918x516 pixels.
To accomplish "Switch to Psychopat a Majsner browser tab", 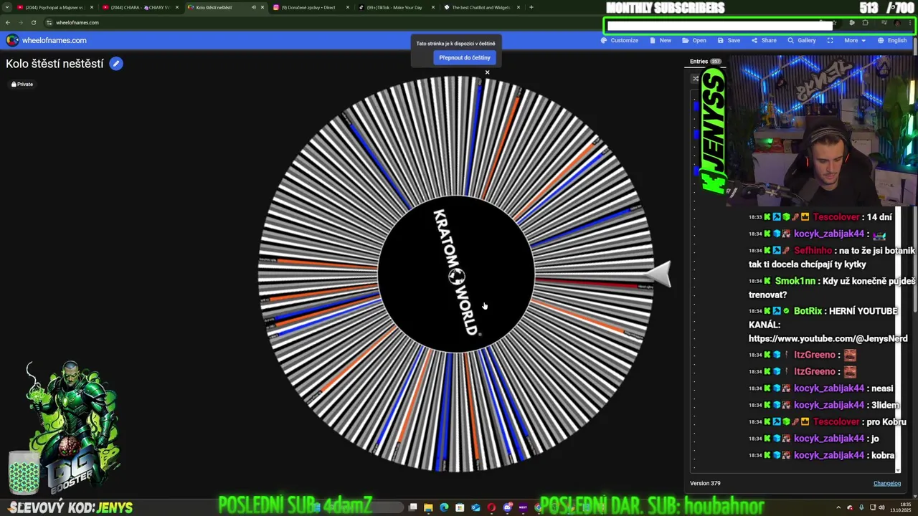I will 55,7.
